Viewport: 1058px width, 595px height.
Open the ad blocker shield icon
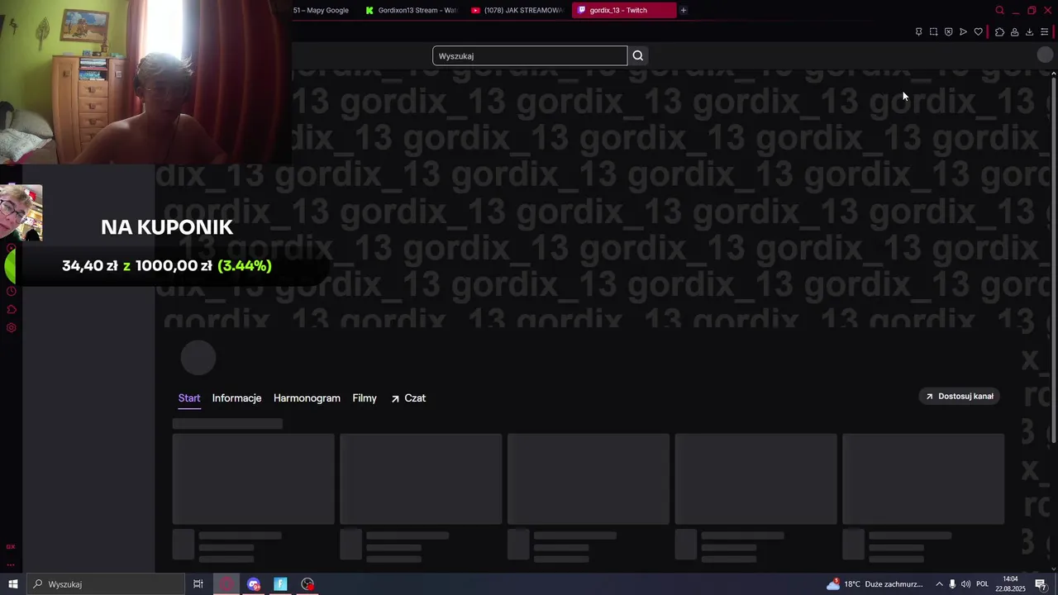948,32
